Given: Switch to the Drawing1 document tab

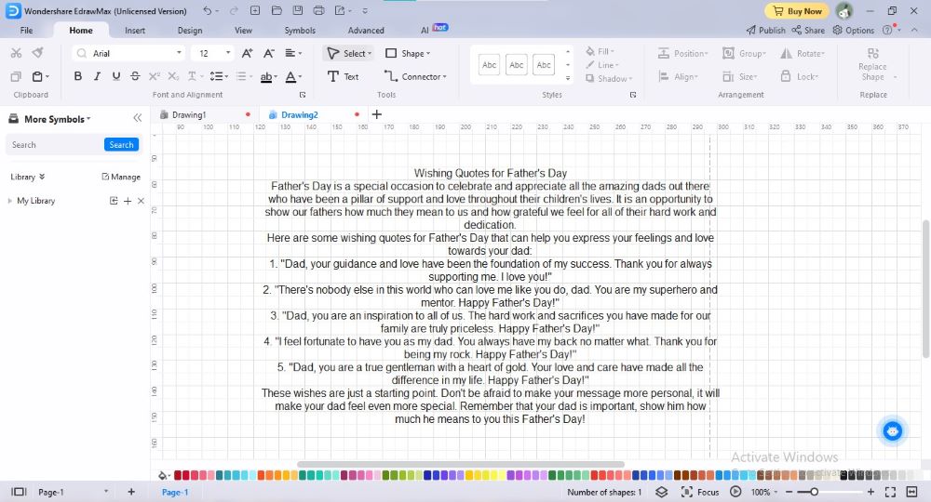Looking at the screenshot, I should pyautogui.click(x=189, y=115).
